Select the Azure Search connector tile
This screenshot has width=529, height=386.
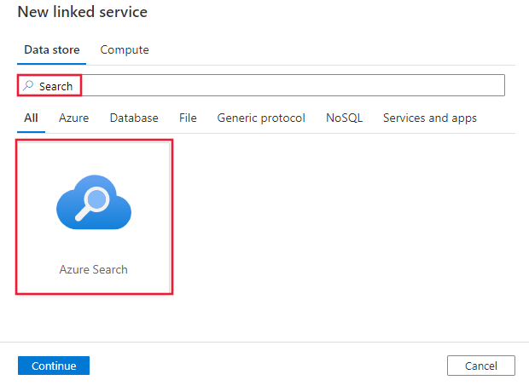coord(94,217)
